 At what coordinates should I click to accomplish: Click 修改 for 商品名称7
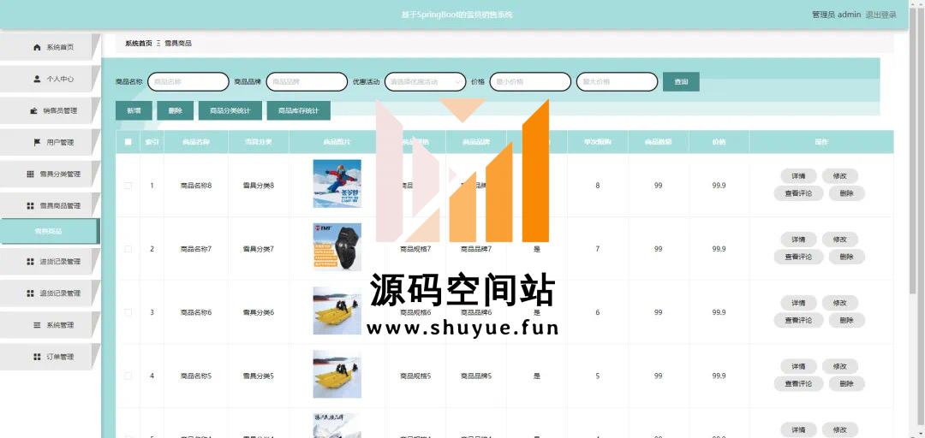coord(840,240)
